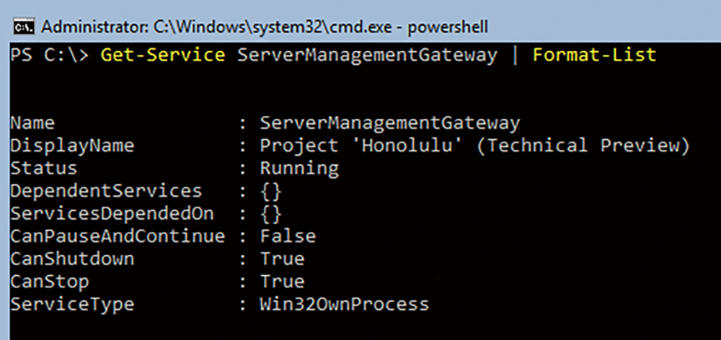Click the window title text 'Administrator: cmd.exe - powershell'

(265, 27)
